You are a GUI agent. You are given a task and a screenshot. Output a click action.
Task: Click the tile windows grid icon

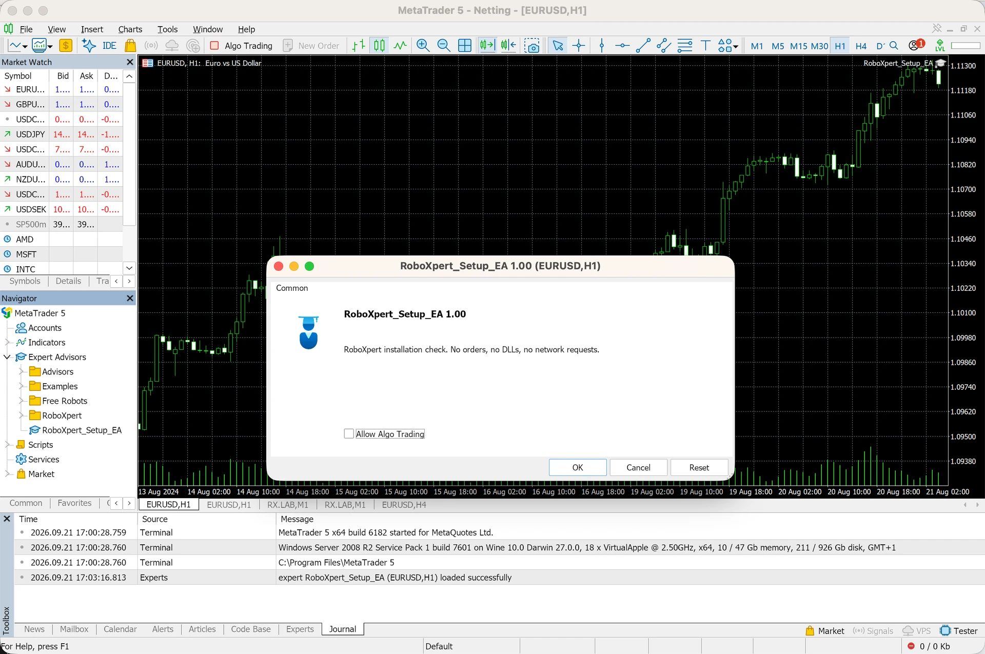click(x=465, y=46)
